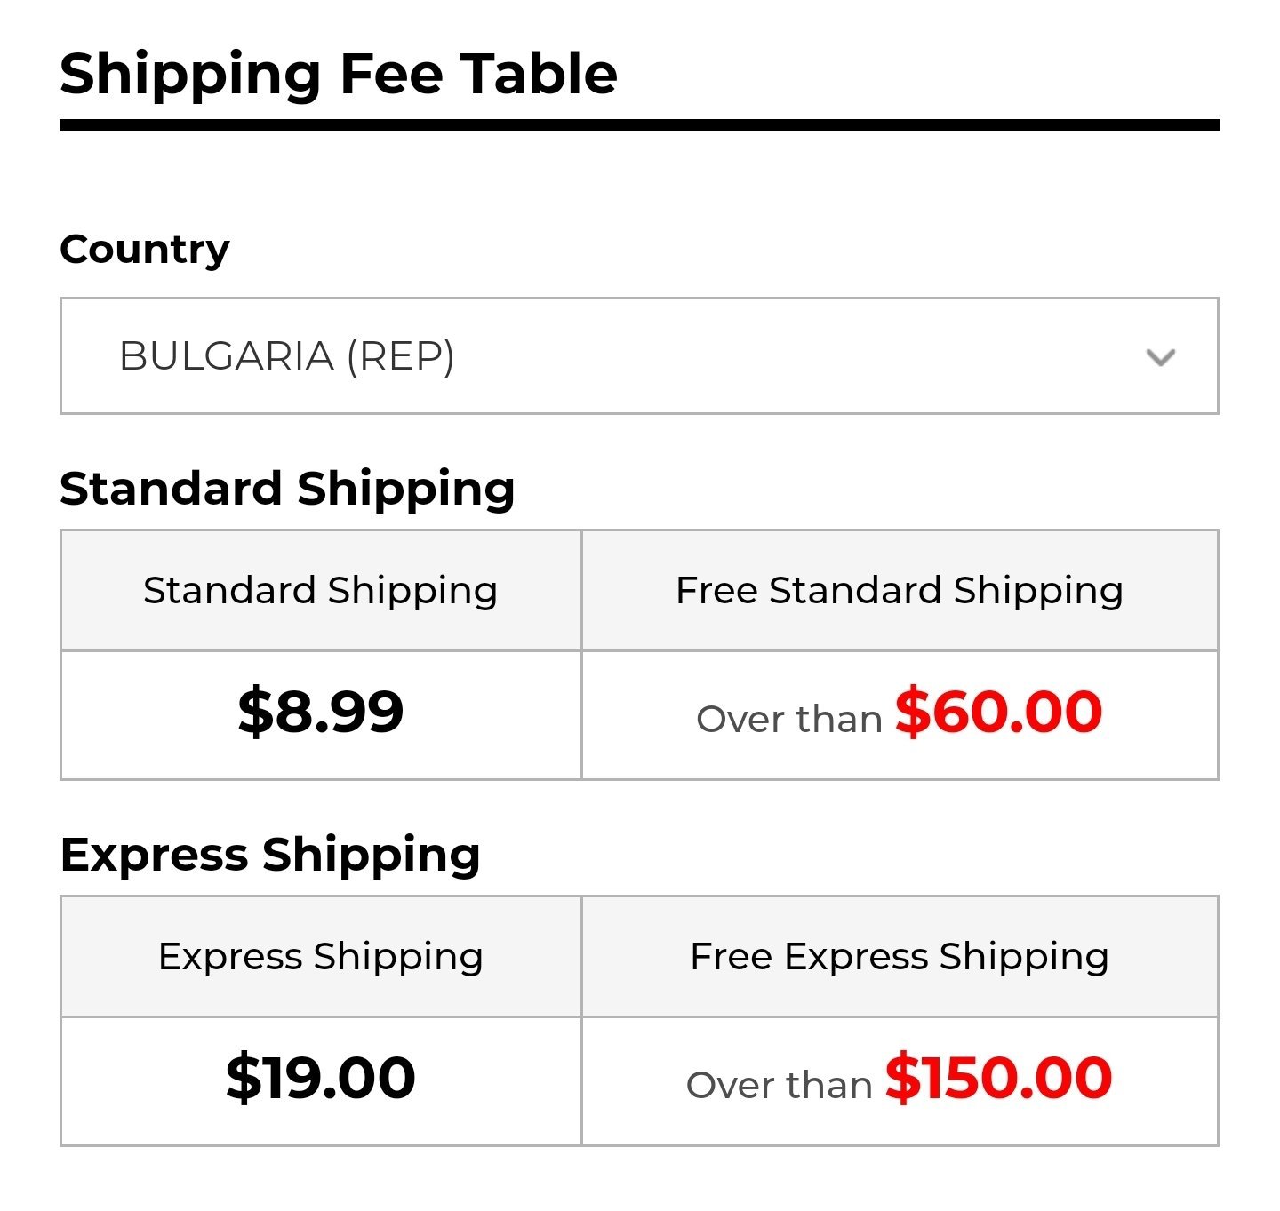Click the $19.00 price table cell
The height and width of the screenshot is (1211, 1280).
[x=321, y=1081]
